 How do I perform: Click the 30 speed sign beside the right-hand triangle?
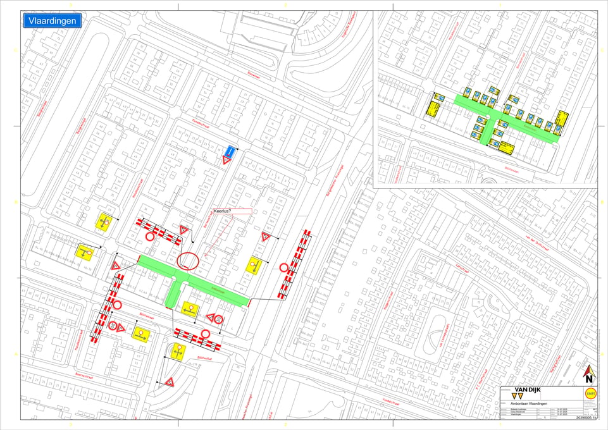tap(219, 319)
